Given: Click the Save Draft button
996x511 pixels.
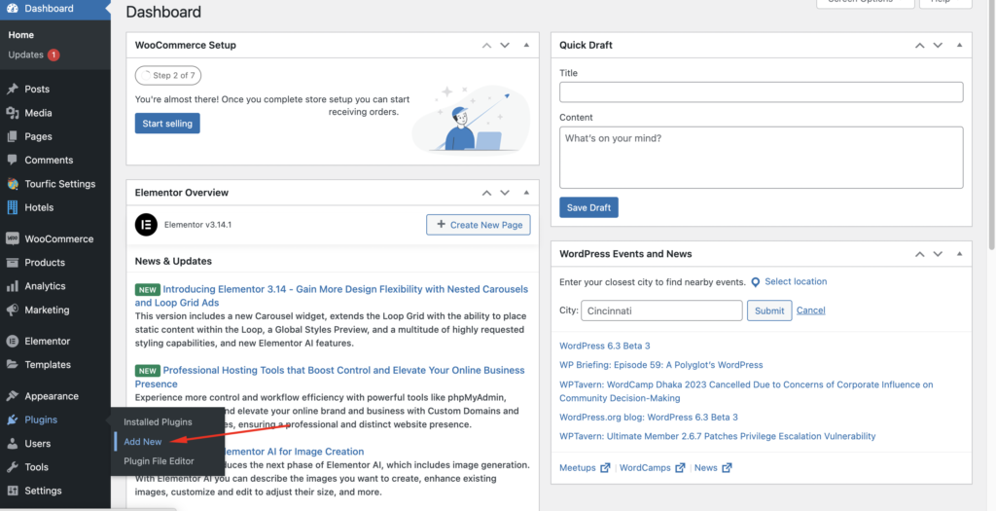Looking at the screenshot, I should [x=588, y=207].
